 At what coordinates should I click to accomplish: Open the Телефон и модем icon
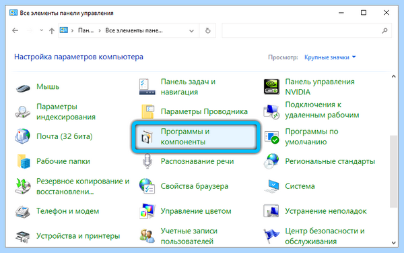coord(23,211)
